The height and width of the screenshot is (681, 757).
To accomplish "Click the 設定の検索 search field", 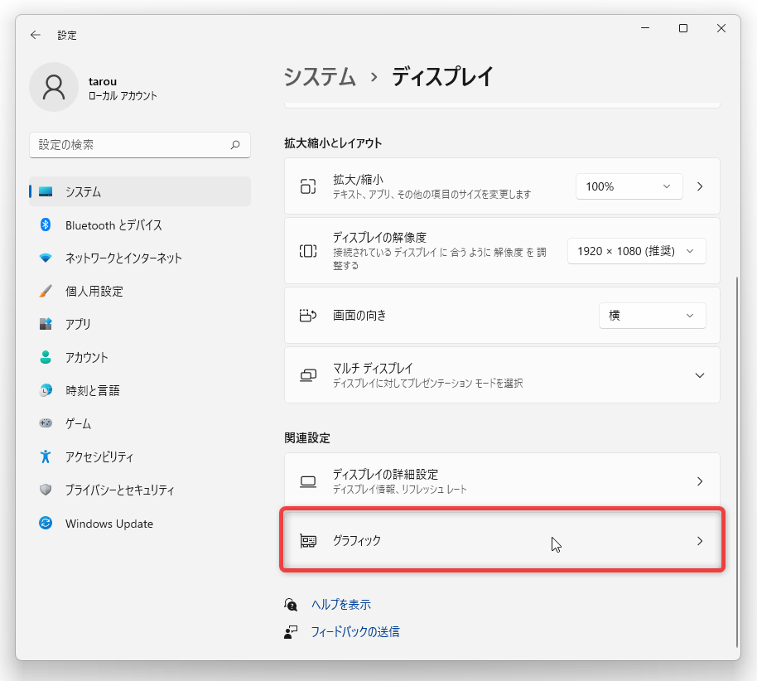I will pos(140,145).
